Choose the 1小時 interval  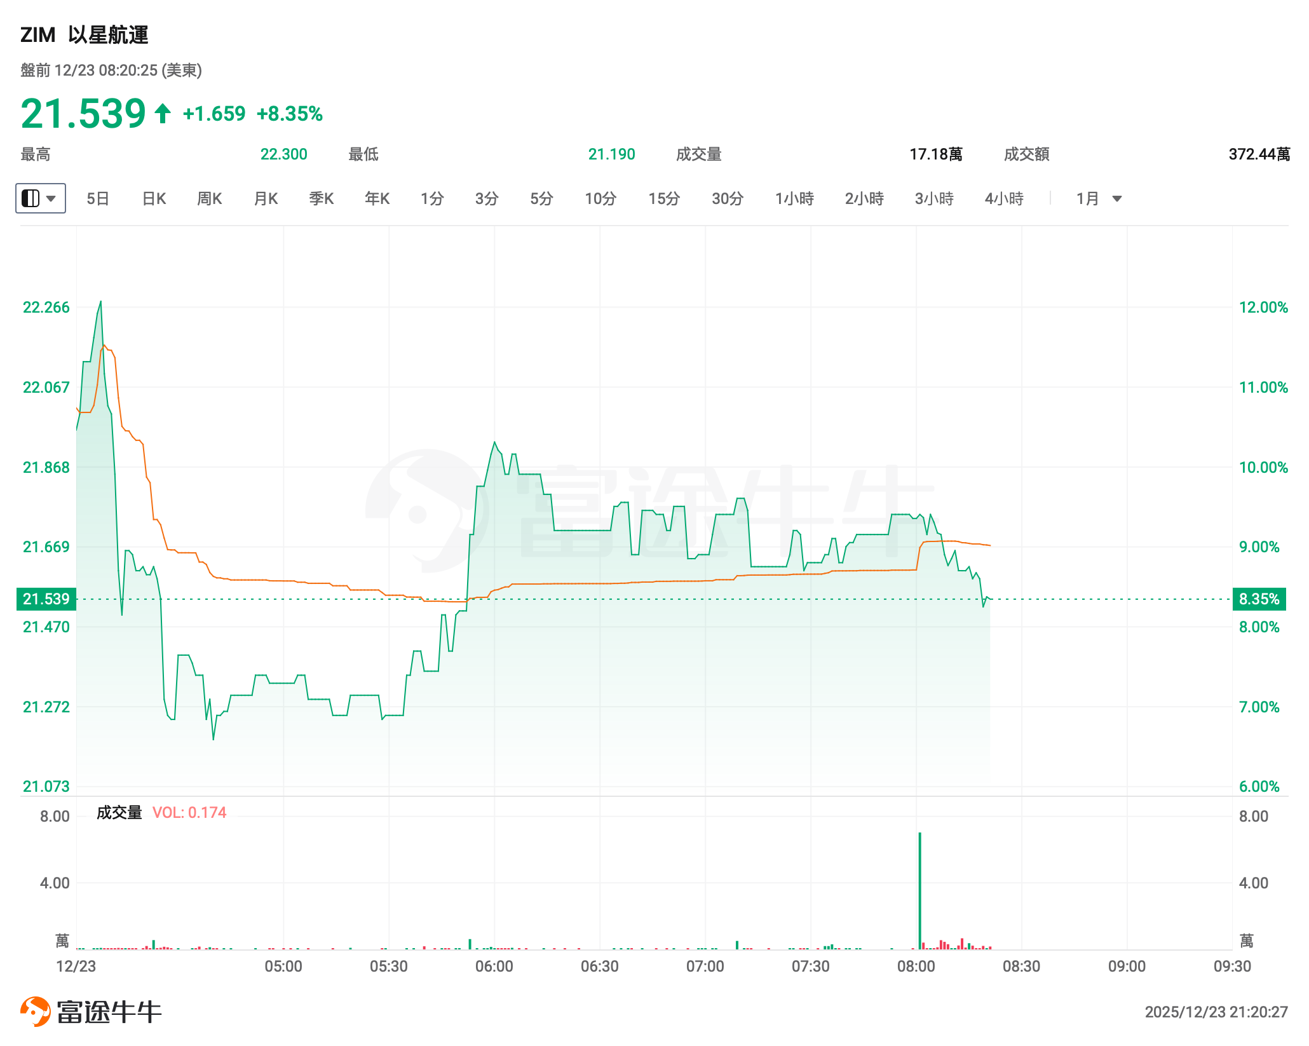coord(794,199)
